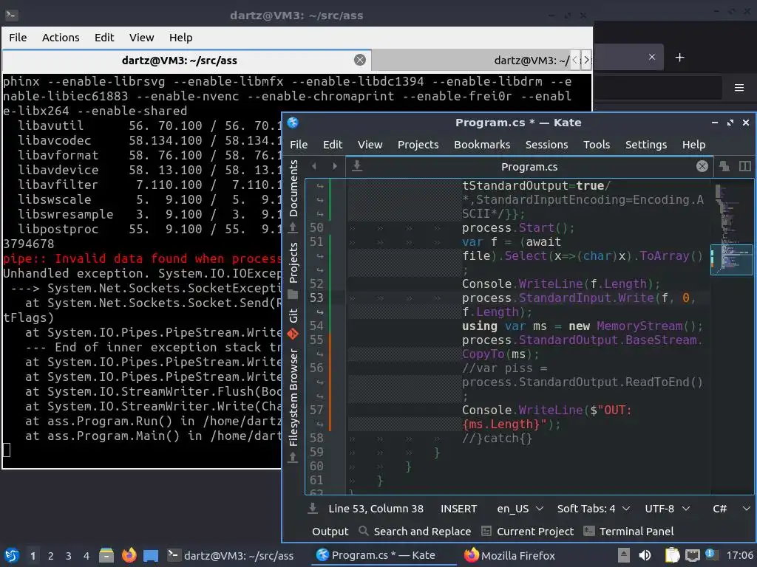Open the C# syntax mode dropdown
Image resolution: width=757 pixels, height=567 pixels.
click(731, 509)
